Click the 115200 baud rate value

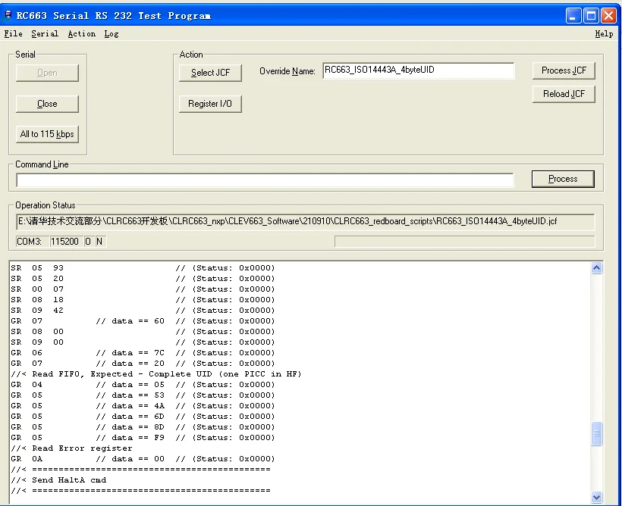coord(66,242)
